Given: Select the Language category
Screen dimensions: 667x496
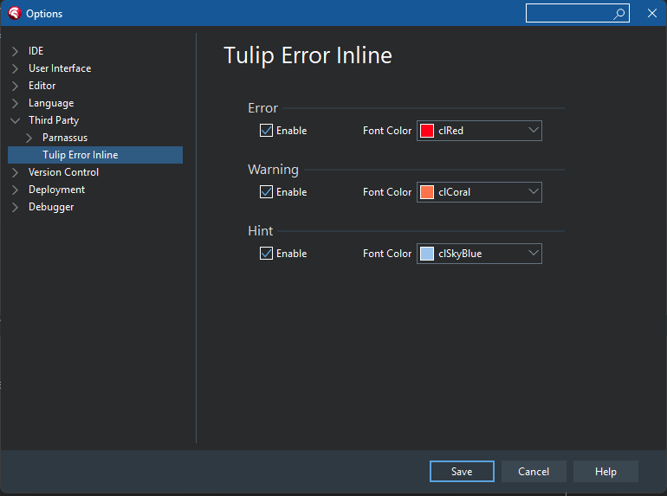Looking at the screenshot, I should point(51,103).
